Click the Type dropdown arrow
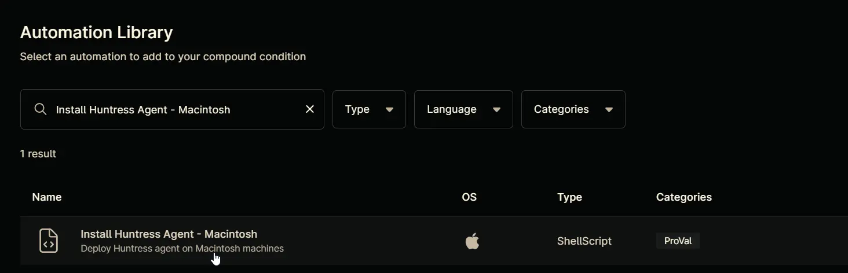The width and height of the screenshot is (848, 273). (x=389, y=110)
